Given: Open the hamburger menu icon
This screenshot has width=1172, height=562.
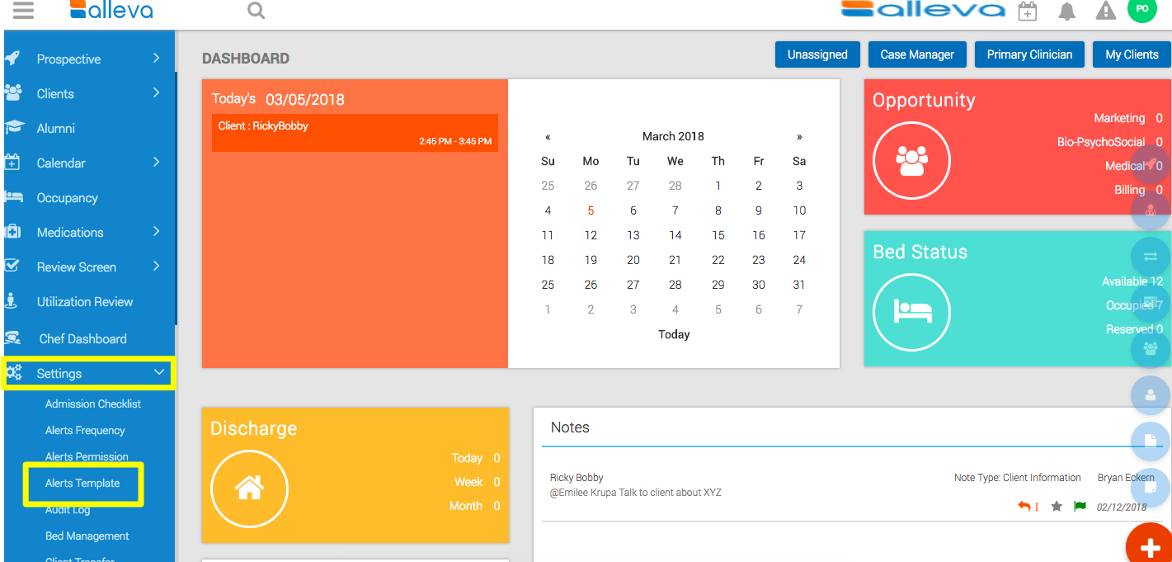Looking at the screenshot, I should click(23, 11).
